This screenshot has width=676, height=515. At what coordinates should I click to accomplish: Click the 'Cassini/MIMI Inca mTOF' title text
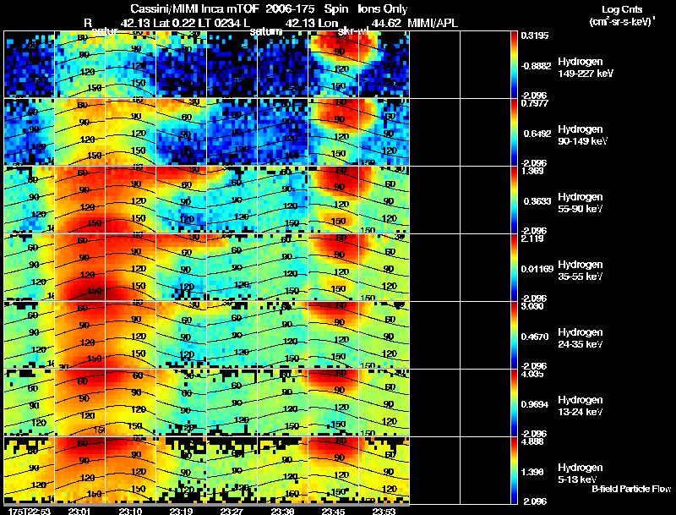tap(196, 9)
